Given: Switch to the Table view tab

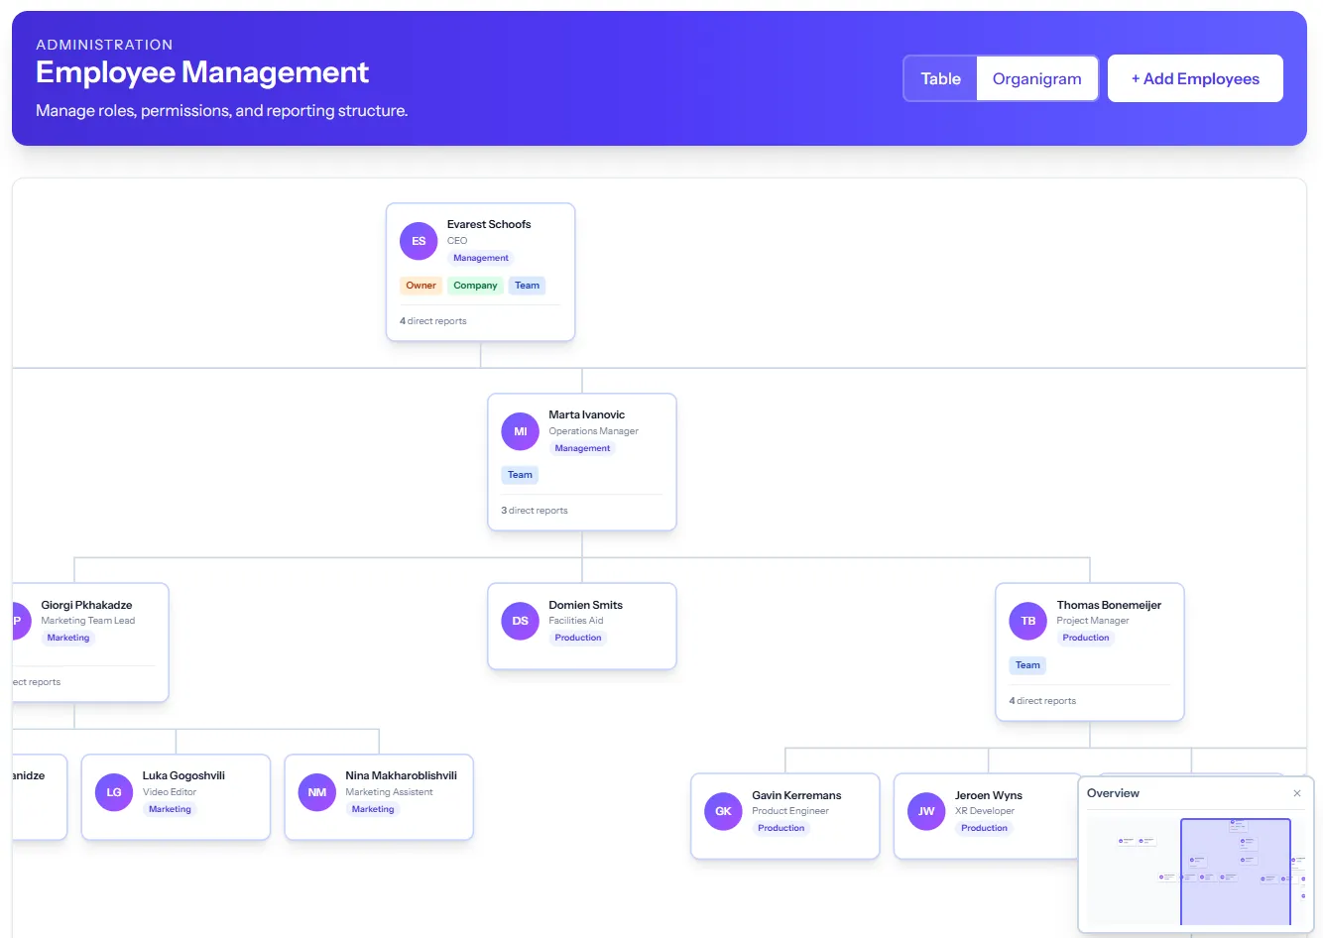Looking at the screenshot, I should pyautogui.click(x=939, y=77).
